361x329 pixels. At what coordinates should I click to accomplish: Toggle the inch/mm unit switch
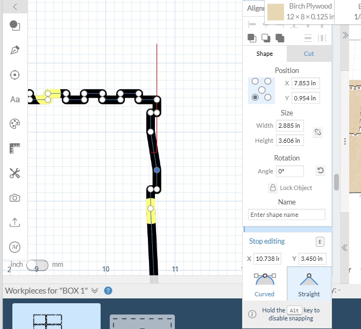(37, 265)
